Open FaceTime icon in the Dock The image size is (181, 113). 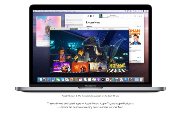58,80
